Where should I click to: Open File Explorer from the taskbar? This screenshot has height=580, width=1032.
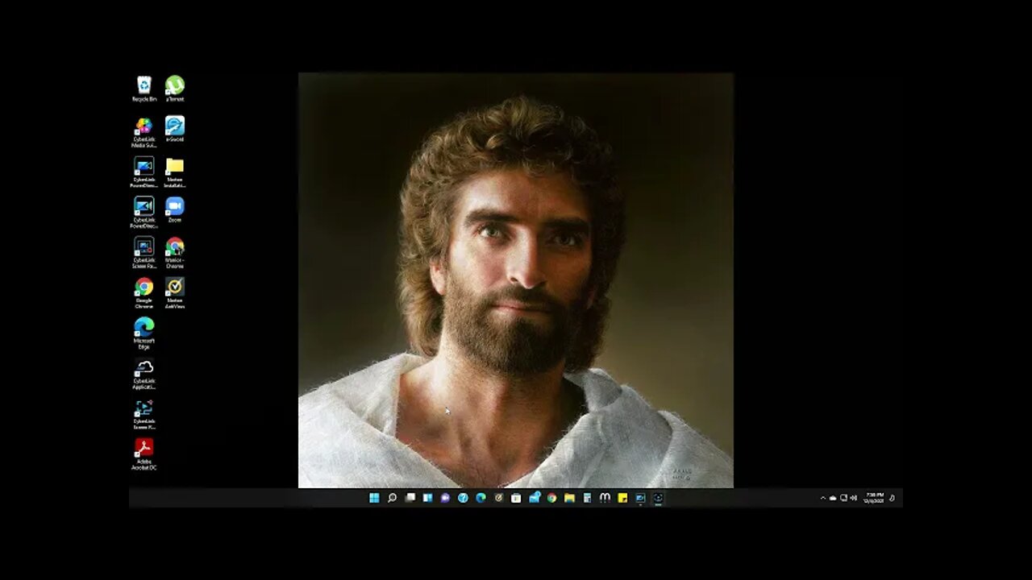point(569,498)
